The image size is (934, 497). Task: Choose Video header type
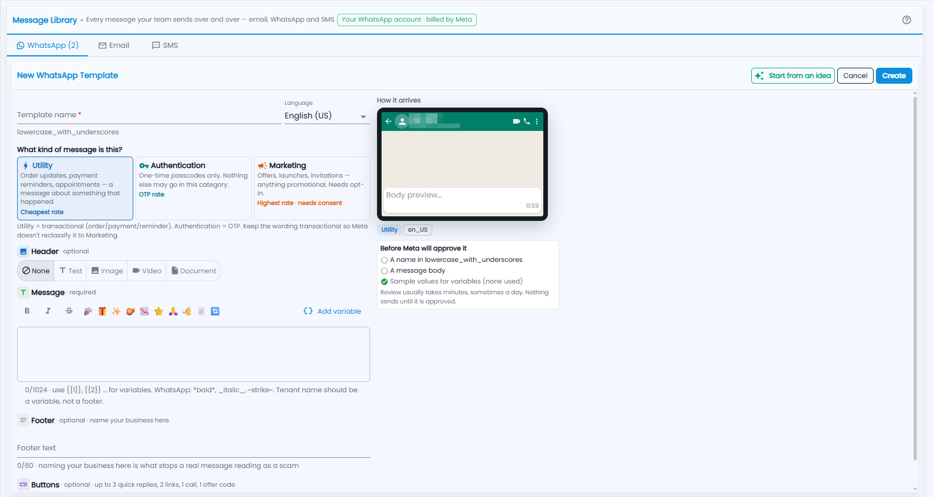point(147,271)
